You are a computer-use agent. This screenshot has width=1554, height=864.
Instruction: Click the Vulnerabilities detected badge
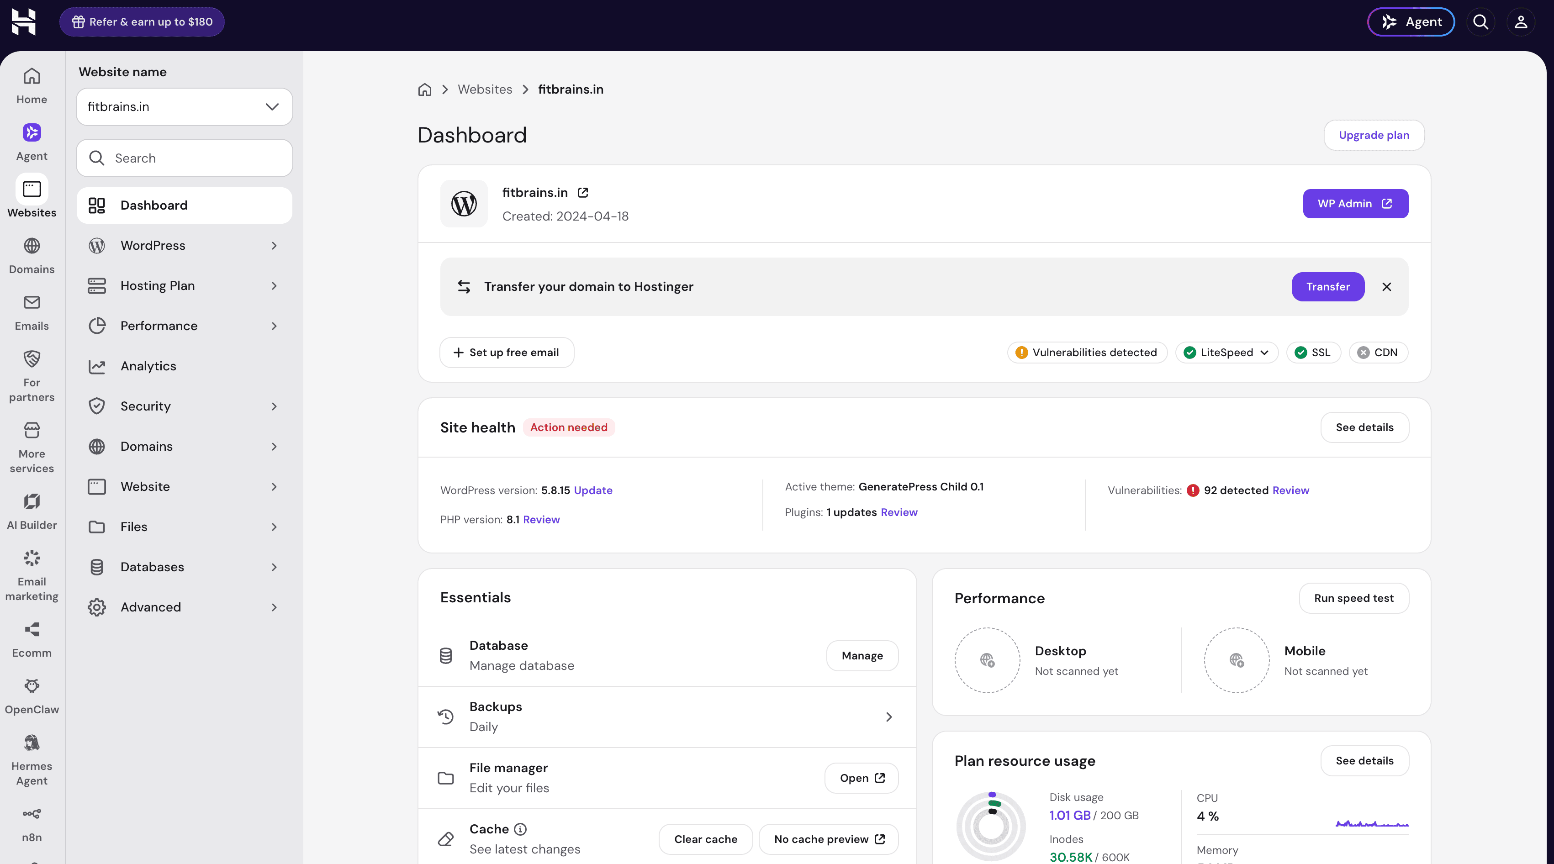pyautogui.click(x=1087, y=353)
